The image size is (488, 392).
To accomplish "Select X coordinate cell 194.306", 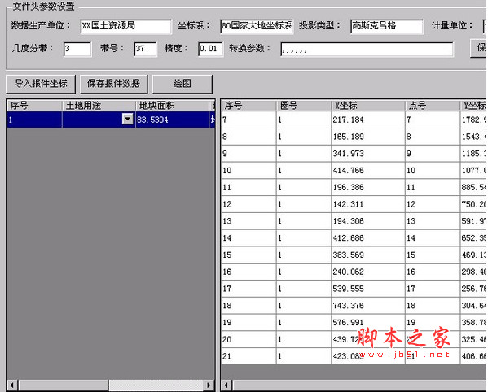I will (x=368, y=221).
